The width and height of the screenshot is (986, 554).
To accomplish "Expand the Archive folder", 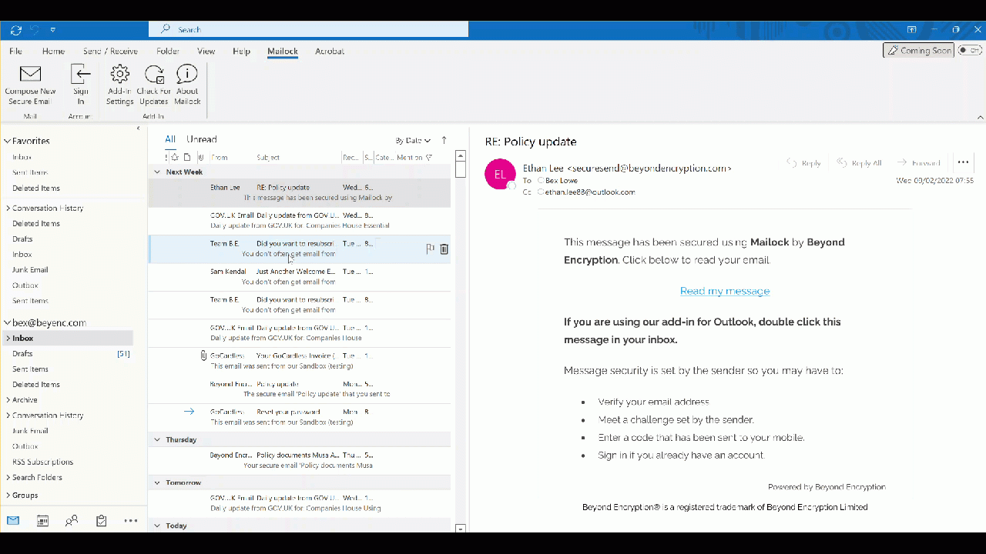I will (8, 400).
